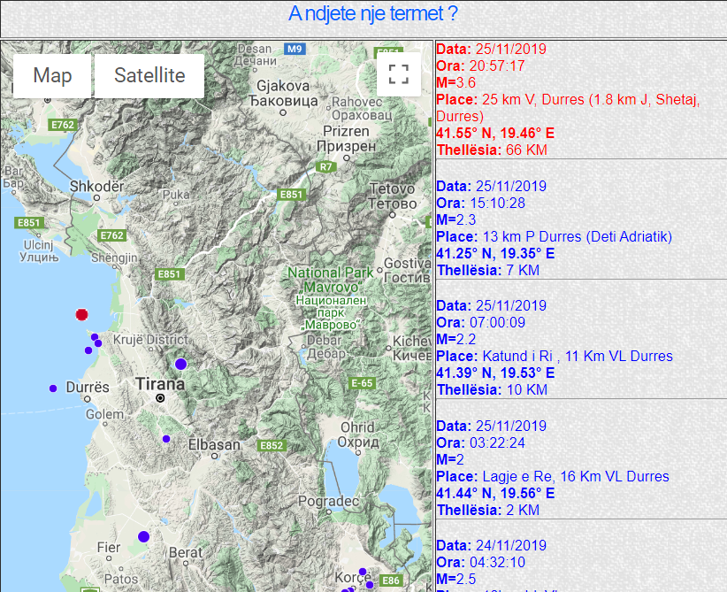The height and width of the screenshot is (592, 727).
Task: Open the 'A ndjete nje termet ?' link
Action: [x=372, y=14]
